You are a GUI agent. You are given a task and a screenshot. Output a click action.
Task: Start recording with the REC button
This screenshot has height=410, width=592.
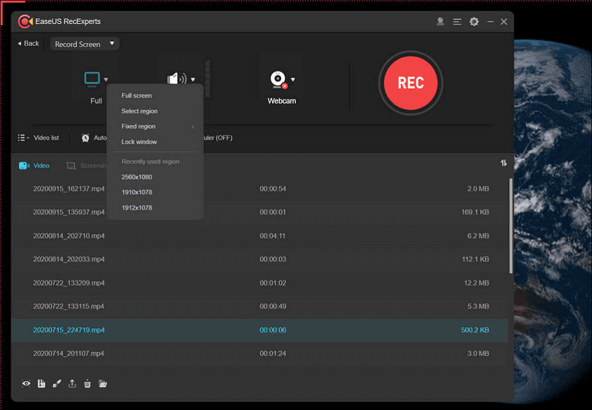pos(411,83)
